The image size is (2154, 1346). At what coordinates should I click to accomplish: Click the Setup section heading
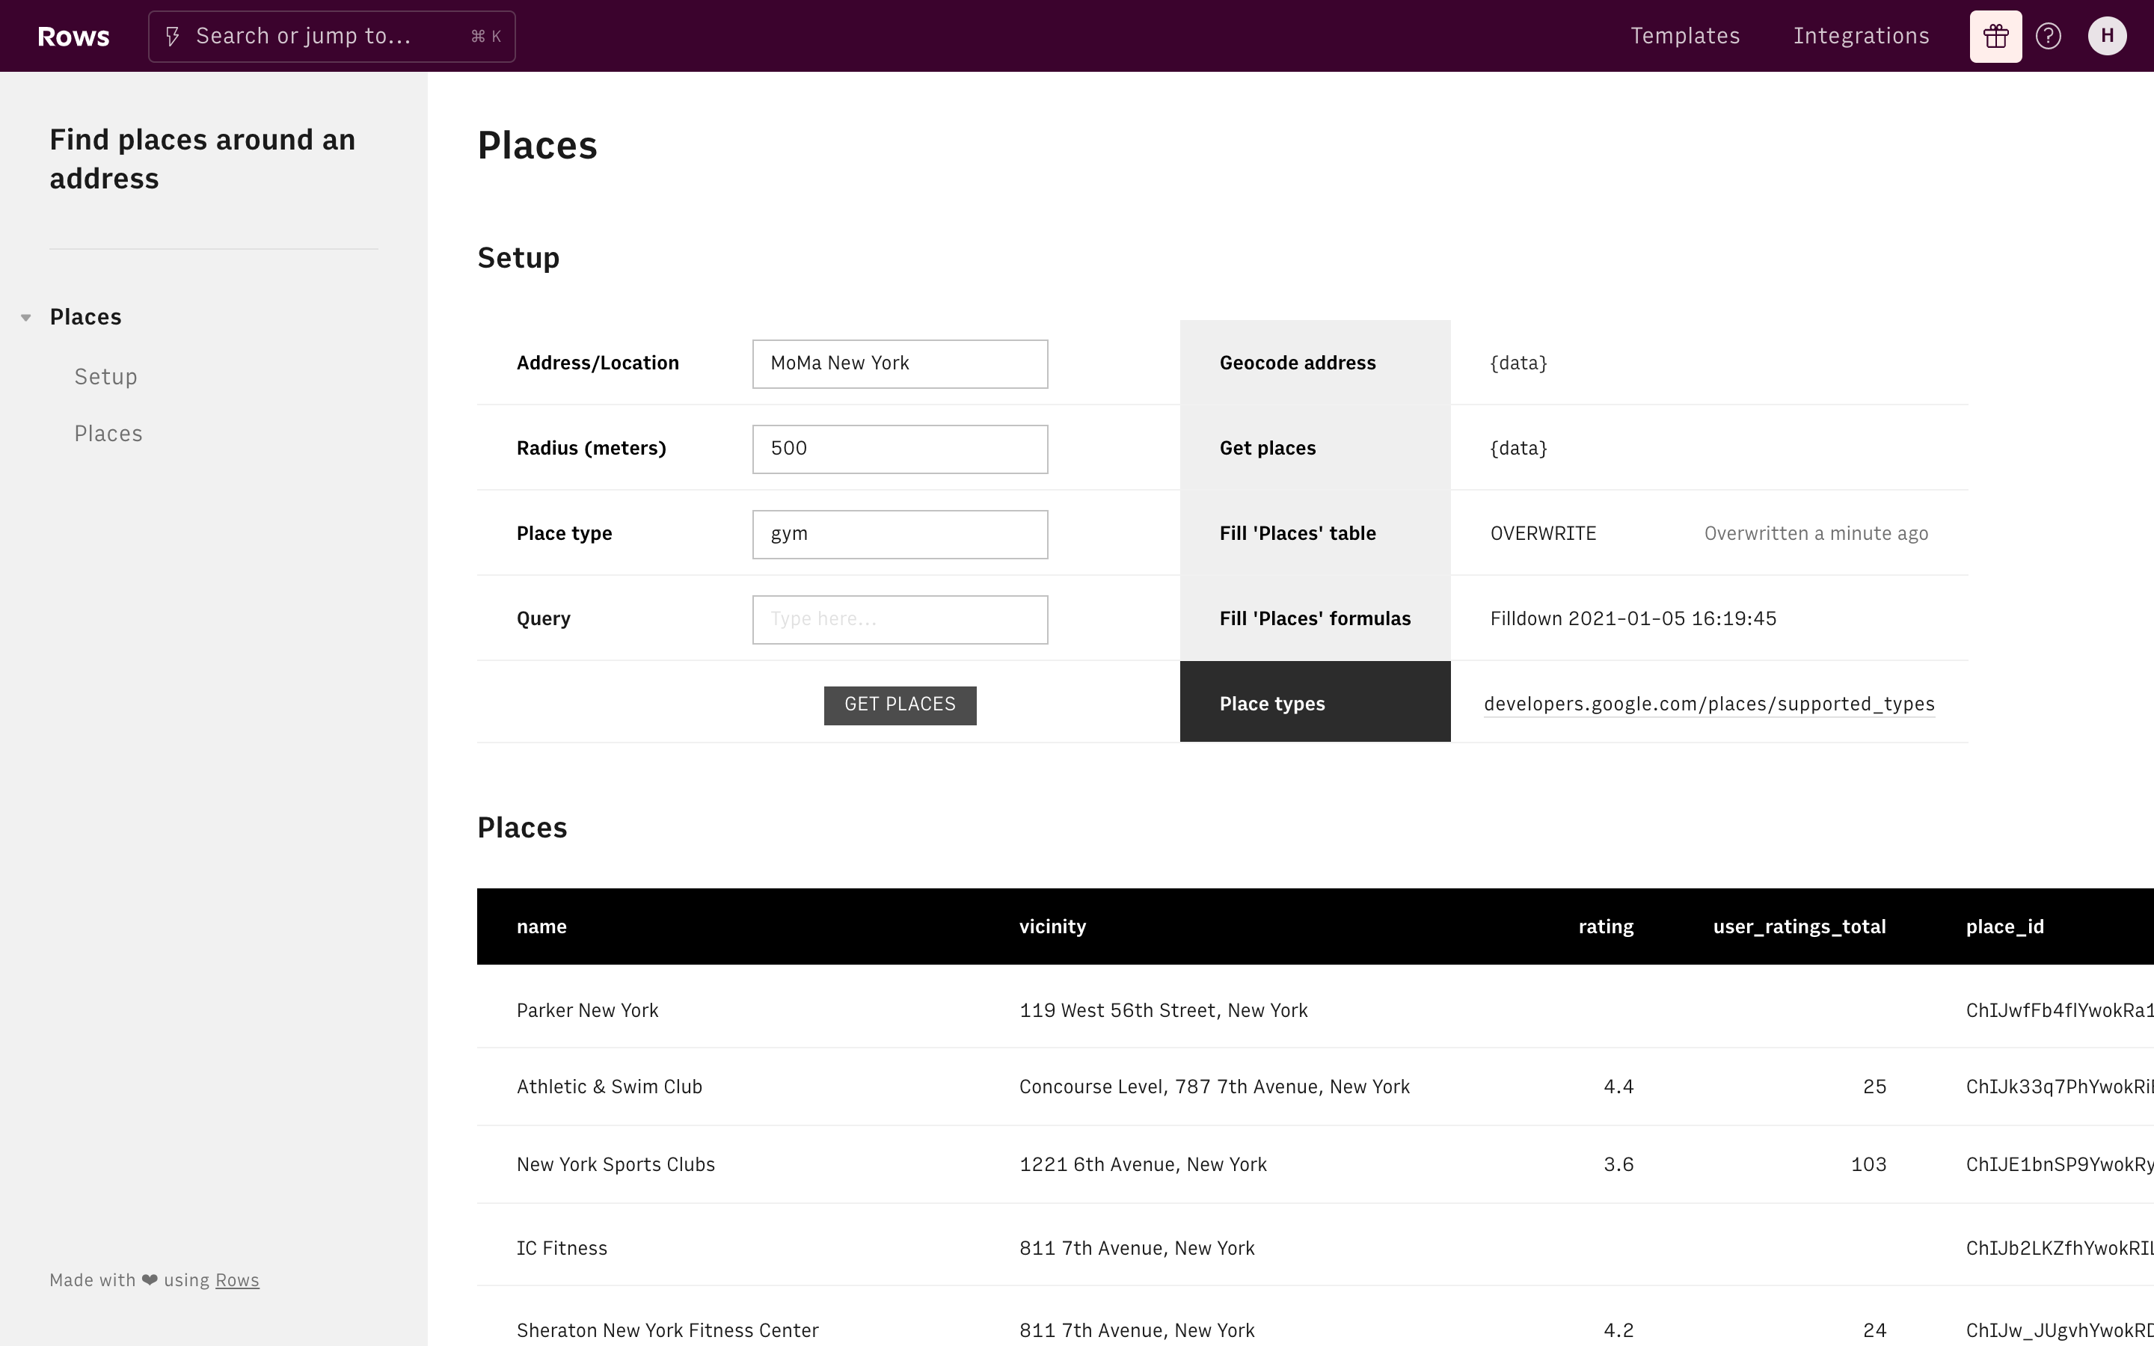518,258
